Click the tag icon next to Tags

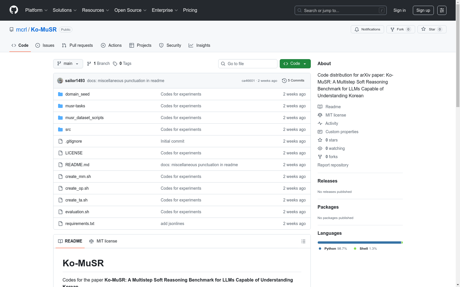115,64
